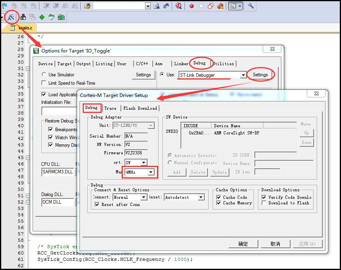Open Configuration wrench icon

[x=250, y=6]
